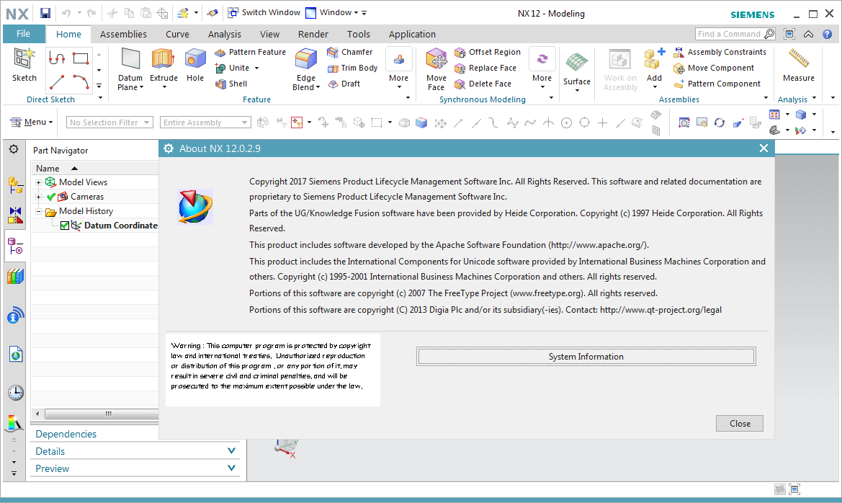This screenshot has width=842, height=503.
Task: Select the Draft tool
Action: tap(344, 84)
